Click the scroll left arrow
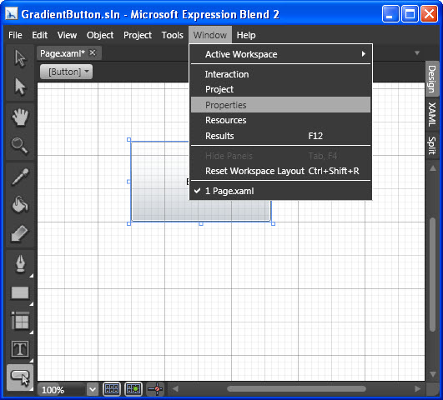The height and width of the screenshot is (400, 443). point(175,388)
